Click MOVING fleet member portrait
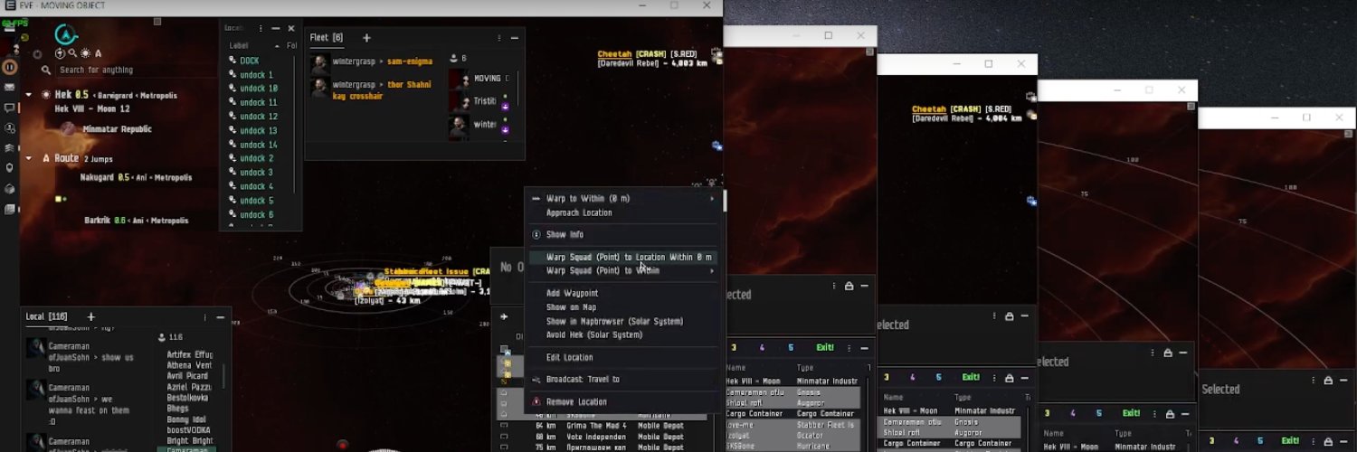Screen dimensions: 1357x452 coord(459,79)
